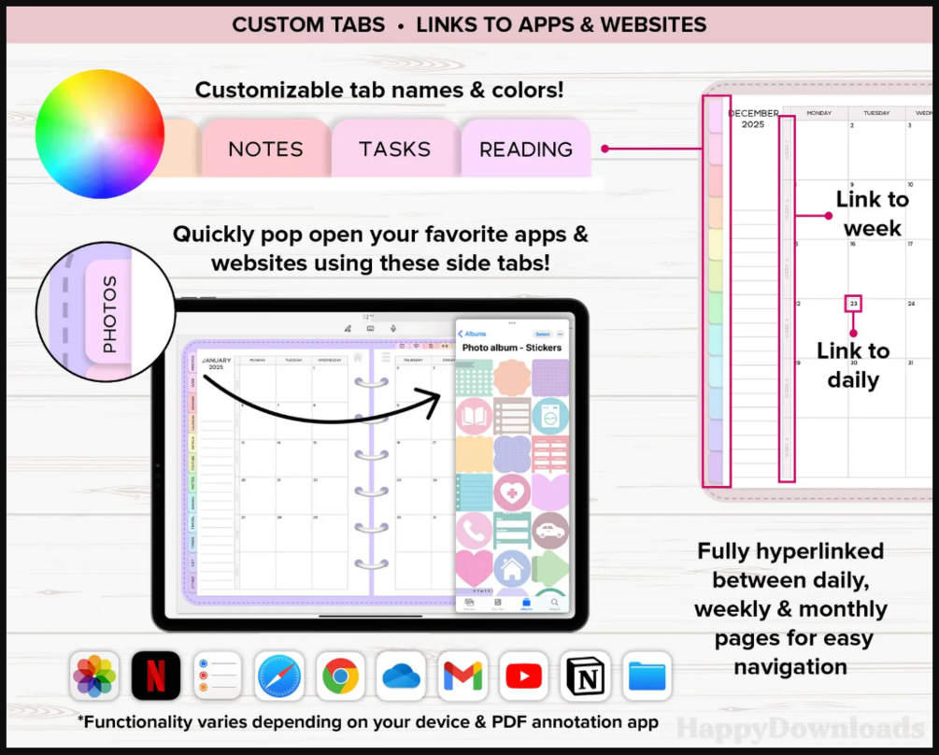Click the yellow side tab in December planner
Screen dimensions: 939x755
tap(716, 244)
